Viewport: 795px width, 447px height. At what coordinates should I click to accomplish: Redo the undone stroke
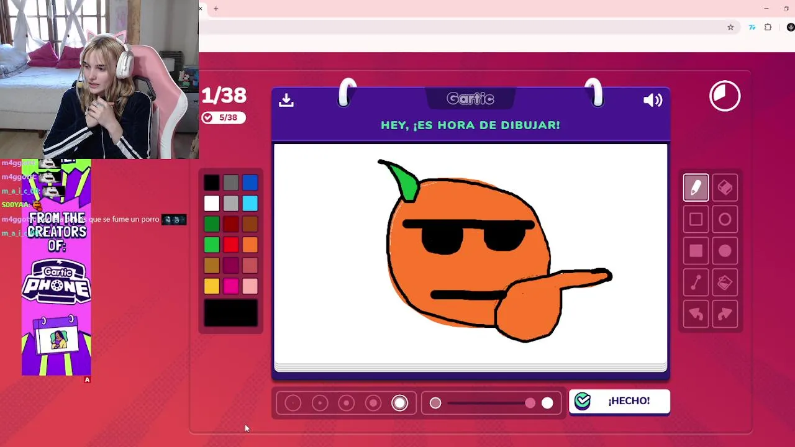click(x=725, y=314)
